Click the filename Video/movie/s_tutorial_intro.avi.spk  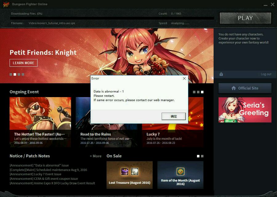52,23
